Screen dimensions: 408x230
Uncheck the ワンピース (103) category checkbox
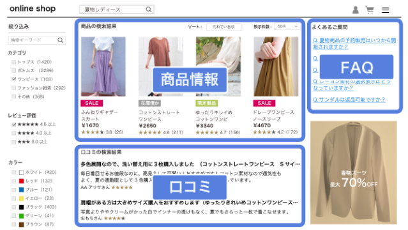13,79
